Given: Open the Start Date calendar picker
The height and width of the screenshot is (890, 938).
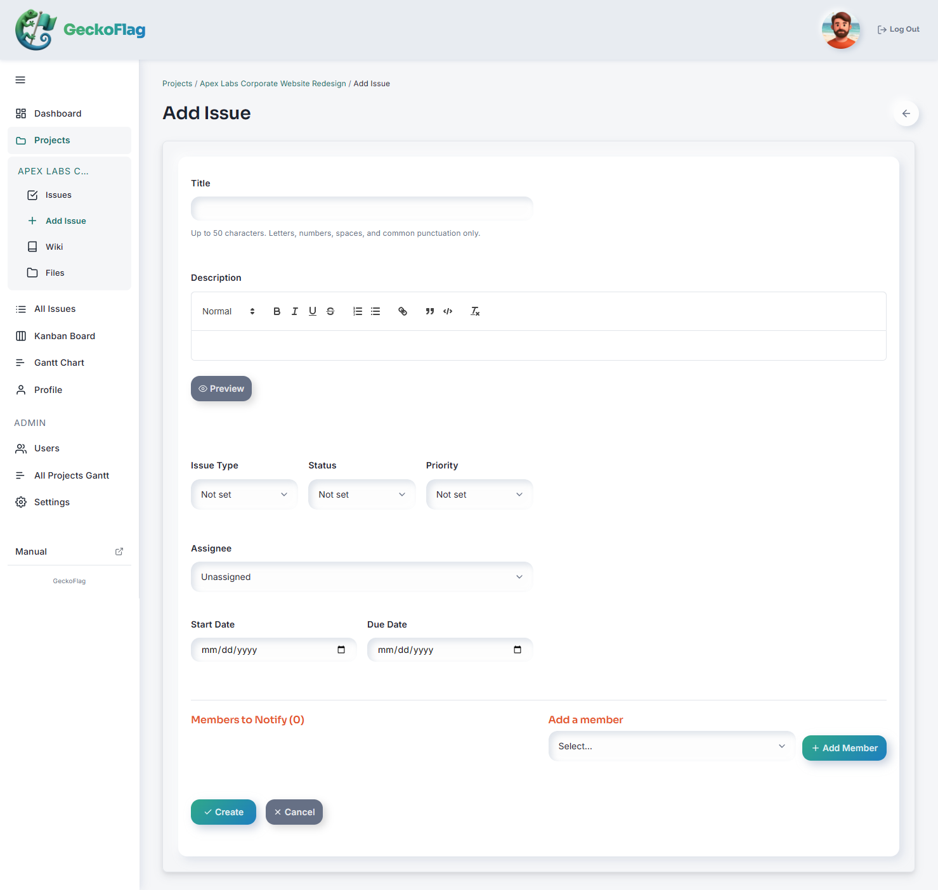Looking at the screenshot, I should point(341,650).
